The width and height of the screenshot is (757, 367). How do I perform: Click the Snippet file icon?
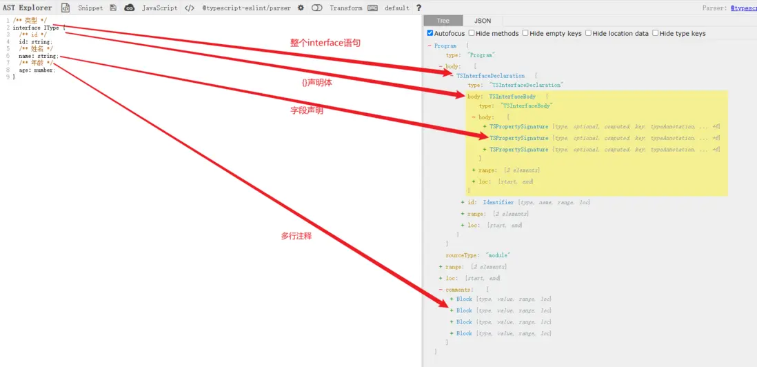coord(65,8)
